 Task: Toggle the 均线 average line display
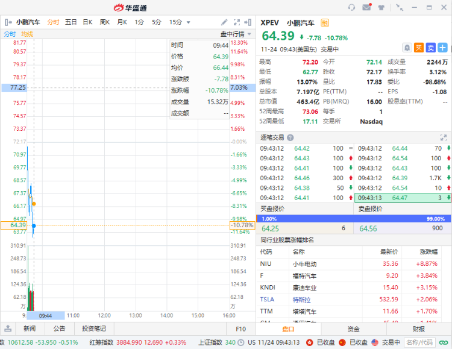(27, 34)
